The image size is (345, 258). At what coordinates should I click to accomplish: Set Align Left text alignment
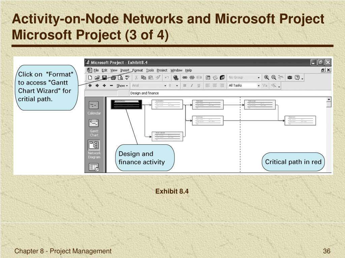(x=208, y=86)
